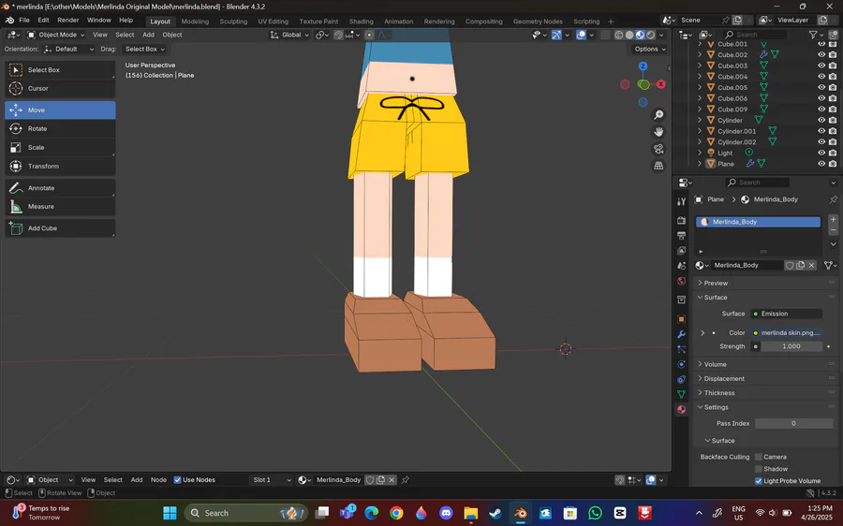This screenshot has width=843, height=526.
Task: Toggle visibility of the Plane object
Action: click(x=821, y=164)
